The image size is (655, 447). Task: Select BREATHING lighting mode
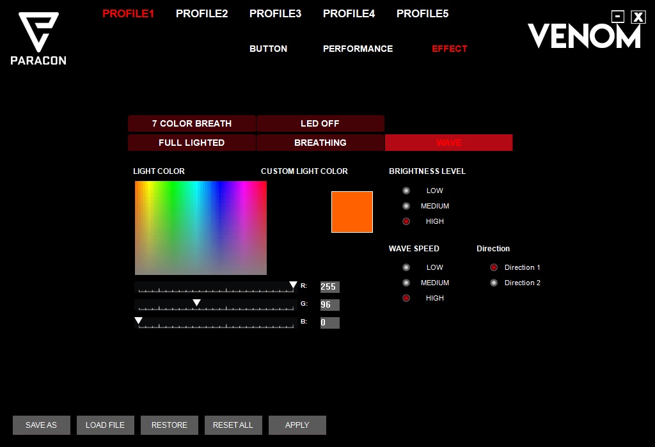coord(320,143)
